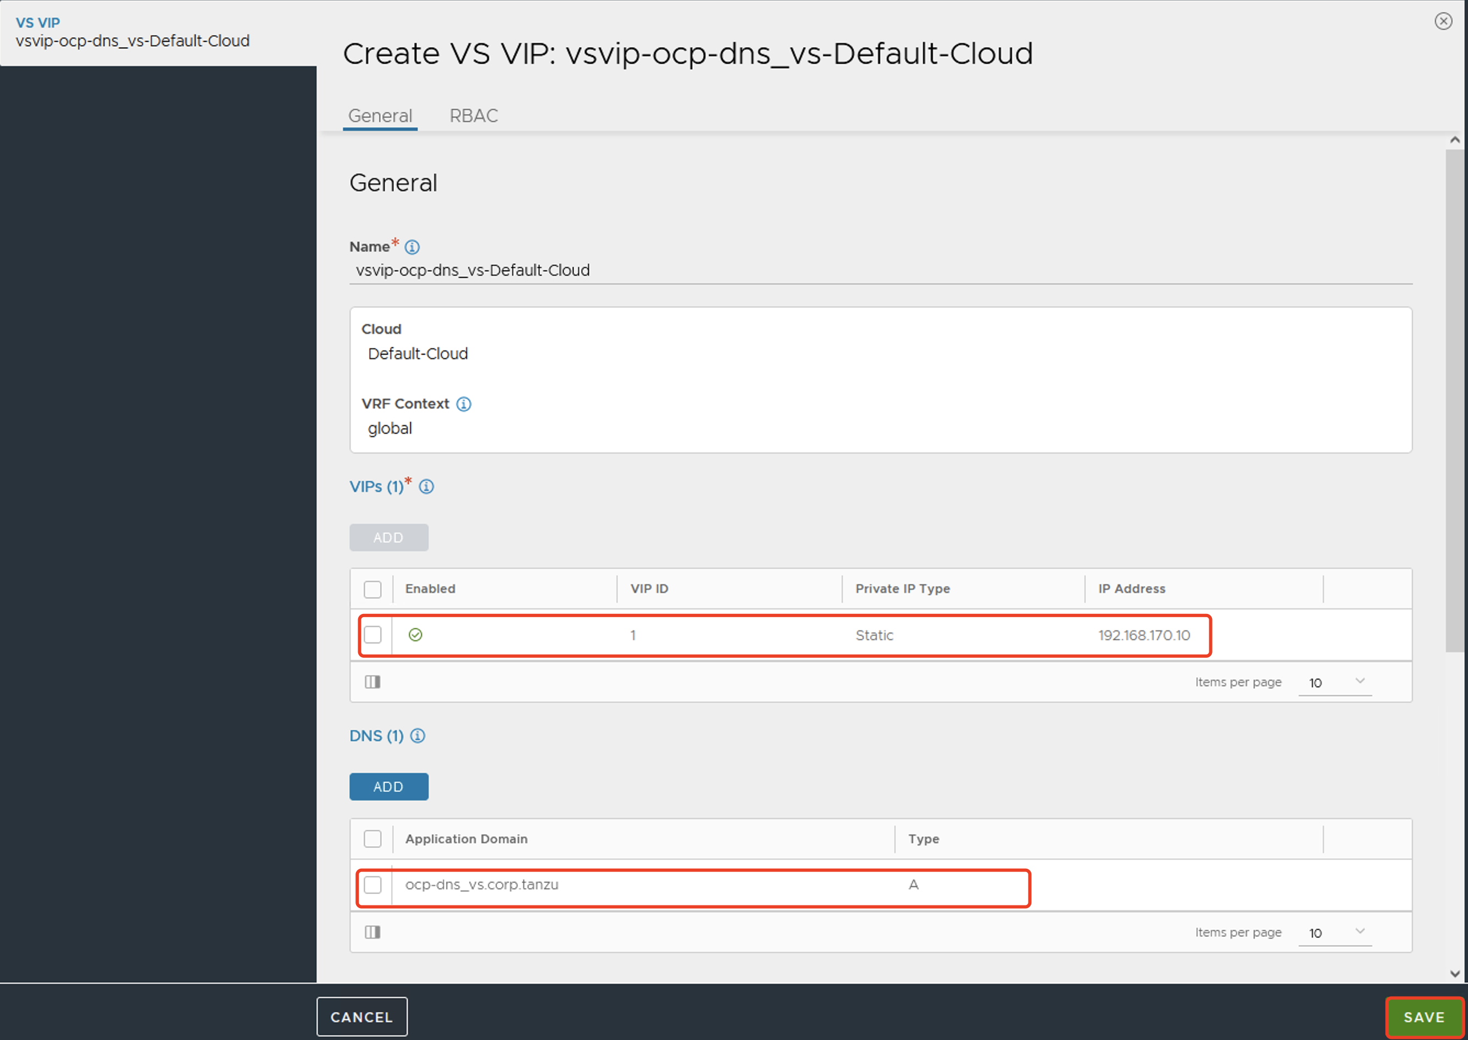Open DNS table items per page dropdown

pyautogui.click(x=1336, y=933)
